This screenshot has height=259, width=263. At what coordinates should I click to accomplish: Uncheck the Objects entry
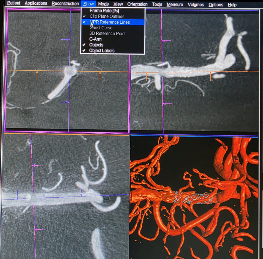coord(96,45)
